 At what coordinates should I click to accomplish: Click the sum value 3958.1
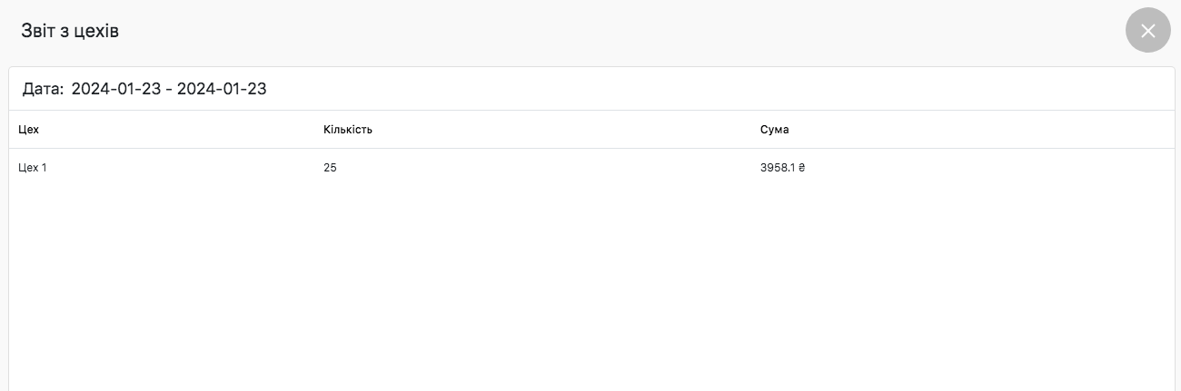tap(778, 168)
